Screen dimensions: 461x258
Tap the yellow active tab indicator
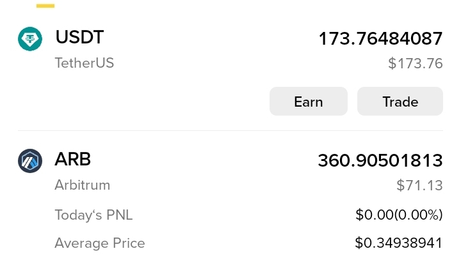[x=45, y=6]
